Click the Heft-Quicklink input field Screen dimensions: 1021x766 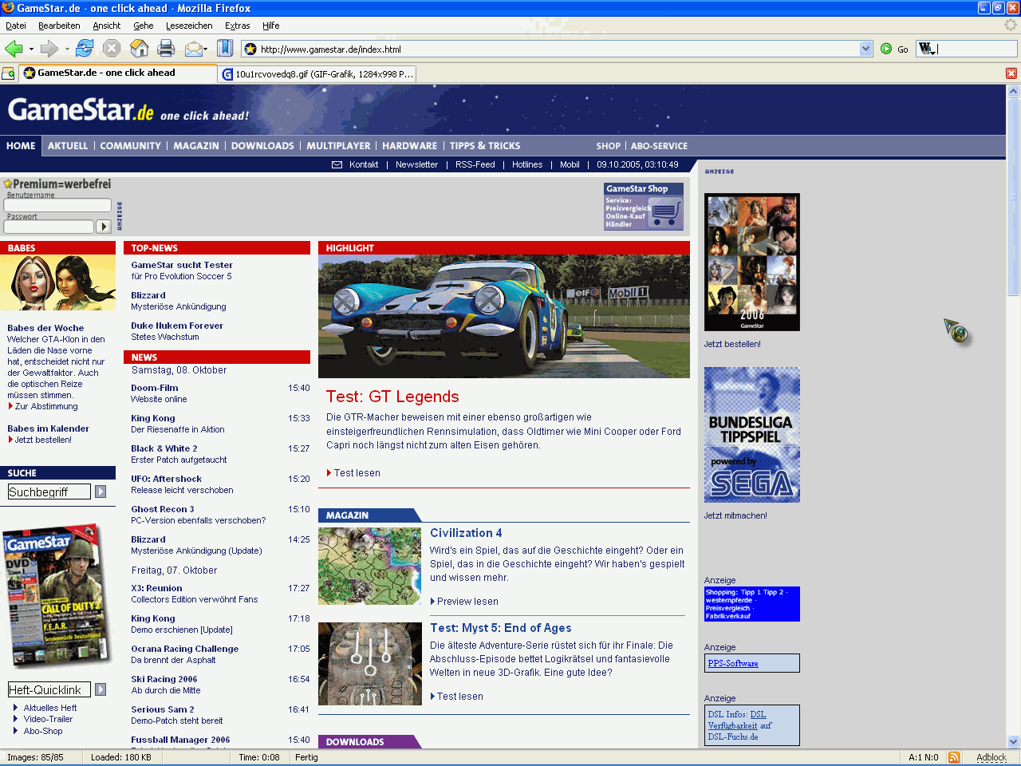pyautogui.click(x=49, y=689)
